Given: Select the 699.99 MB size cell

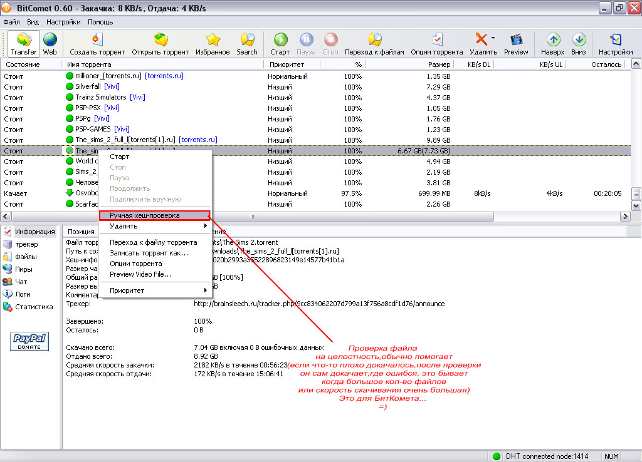Looking at the screenshot, I should click(x=434, y=193).
